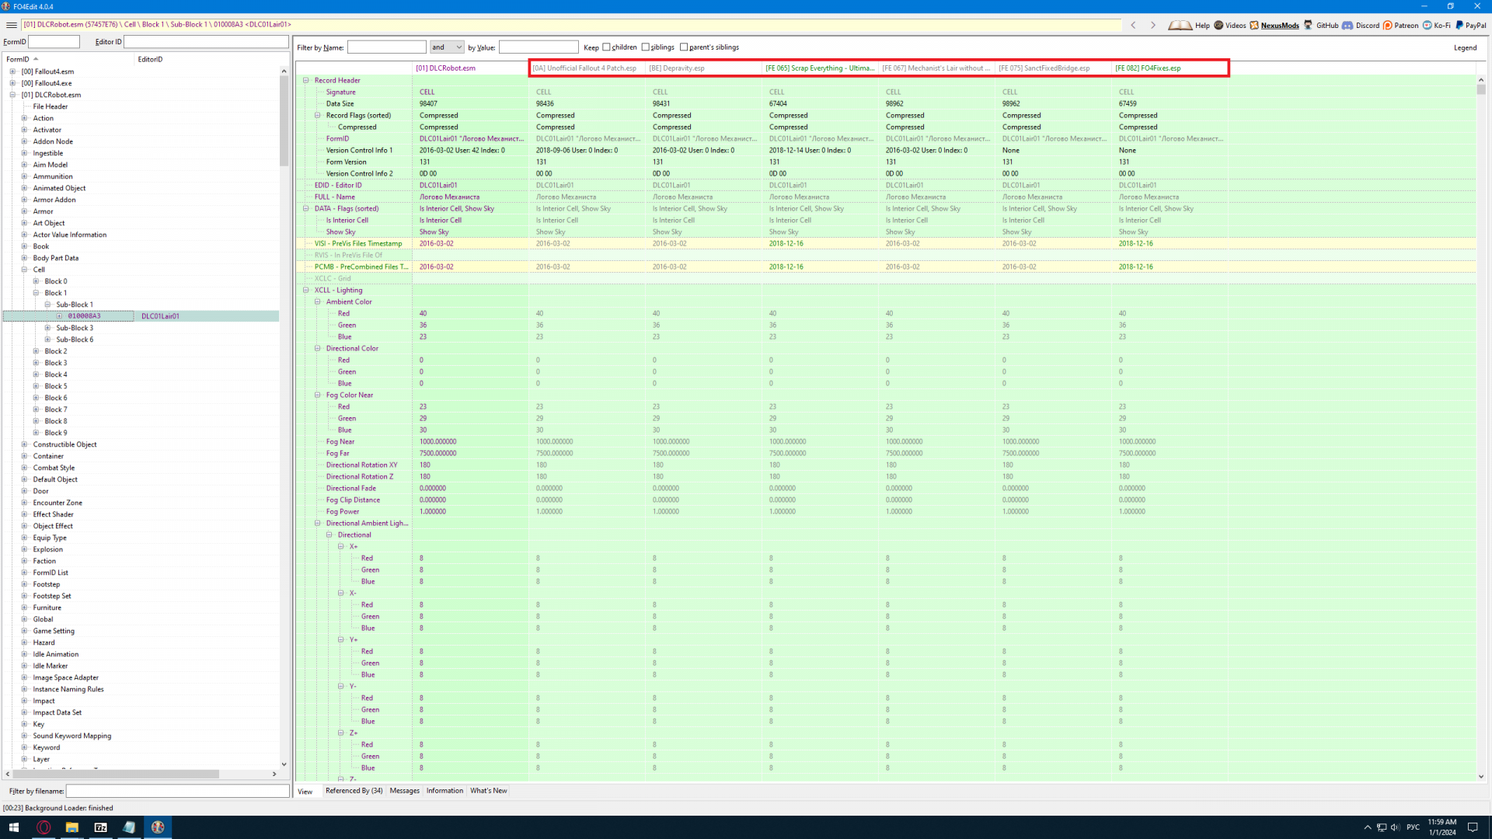The width and height of the screenshot is (1492, 839).
Task: Click the Legend button
Action: (1465, 47)
